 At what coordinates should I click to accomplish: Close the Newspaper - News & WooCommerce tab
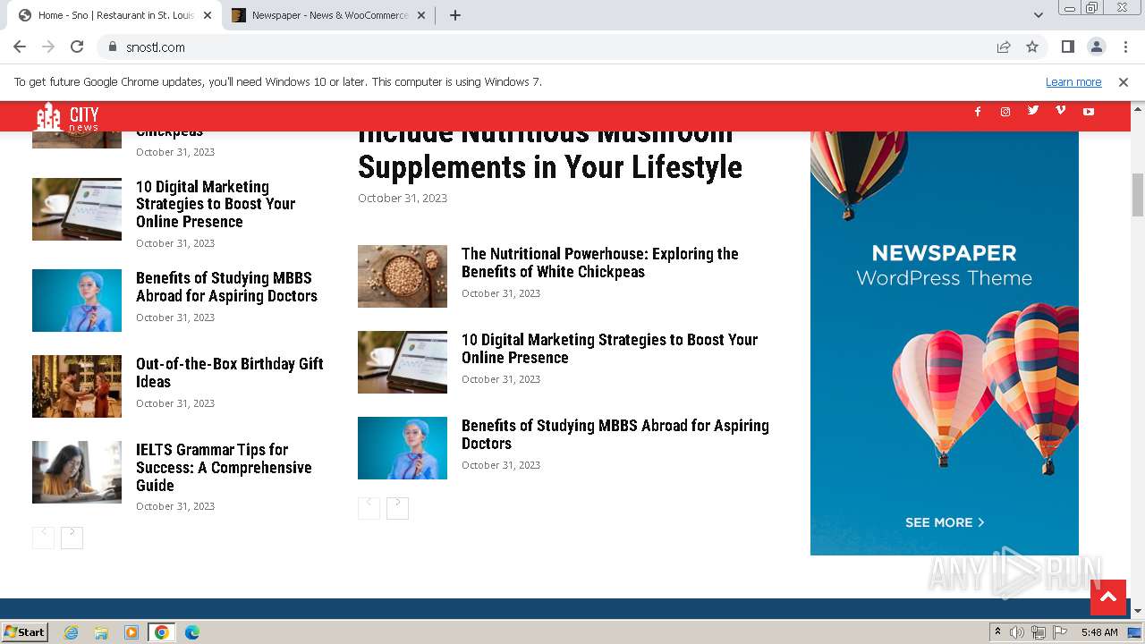[420, 15]
